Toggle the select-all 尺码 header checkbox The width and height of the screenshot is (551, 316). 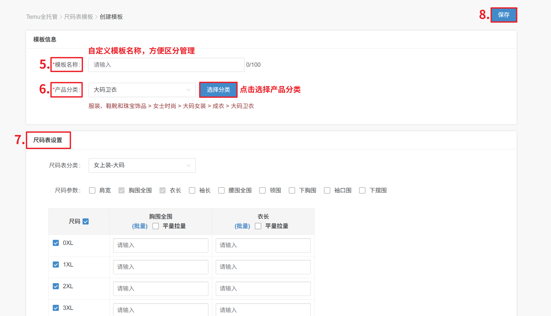pos(86,221)
